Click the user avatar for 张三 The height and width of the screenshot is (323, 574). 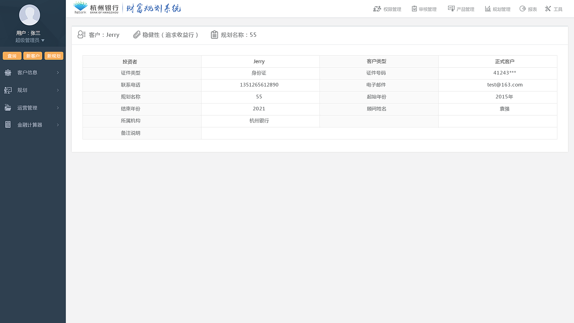(30, 14)
